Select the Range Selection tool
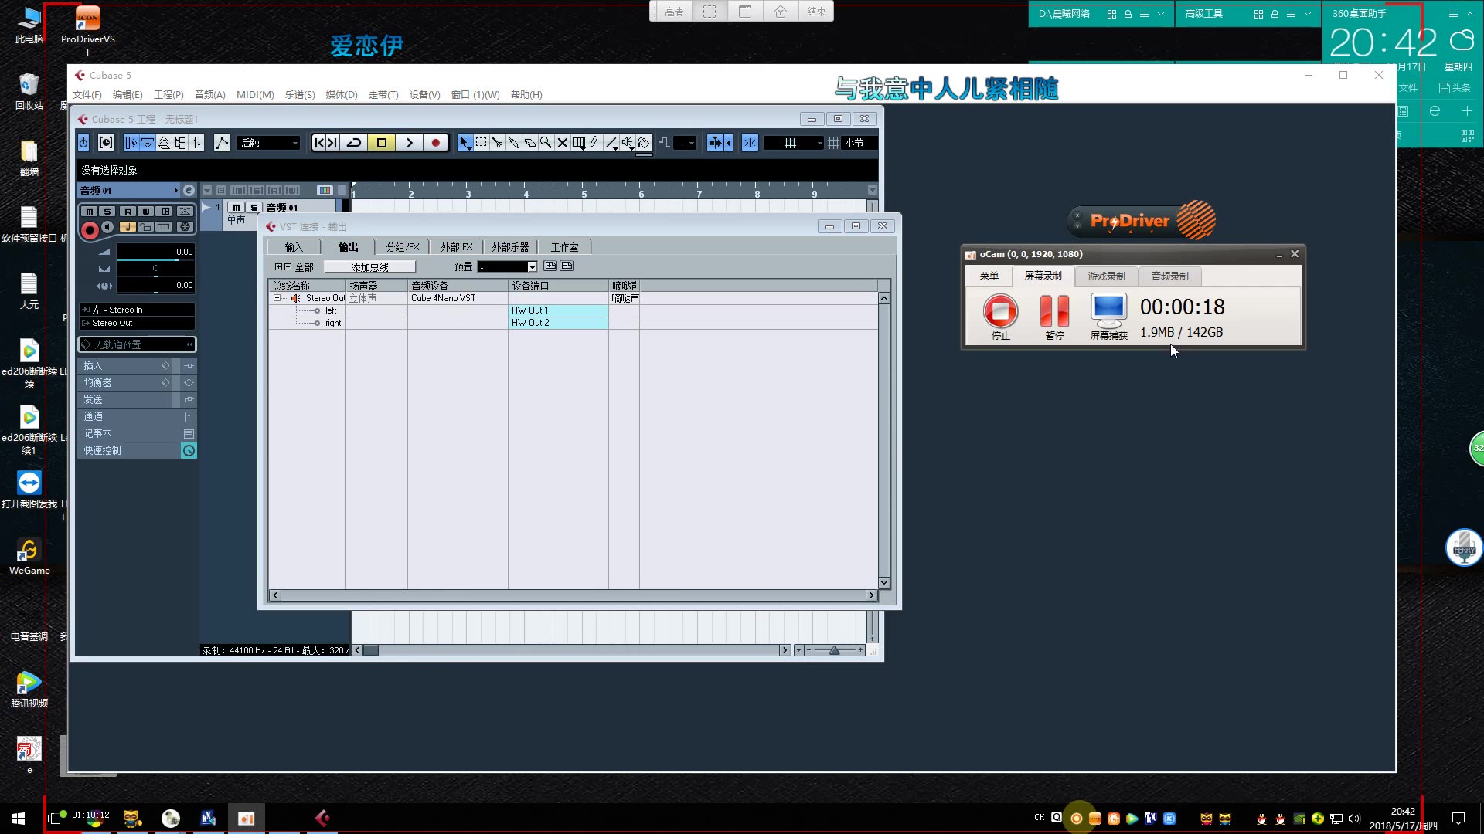Screen dimensions: 1484x834 (x=482, y=143)
